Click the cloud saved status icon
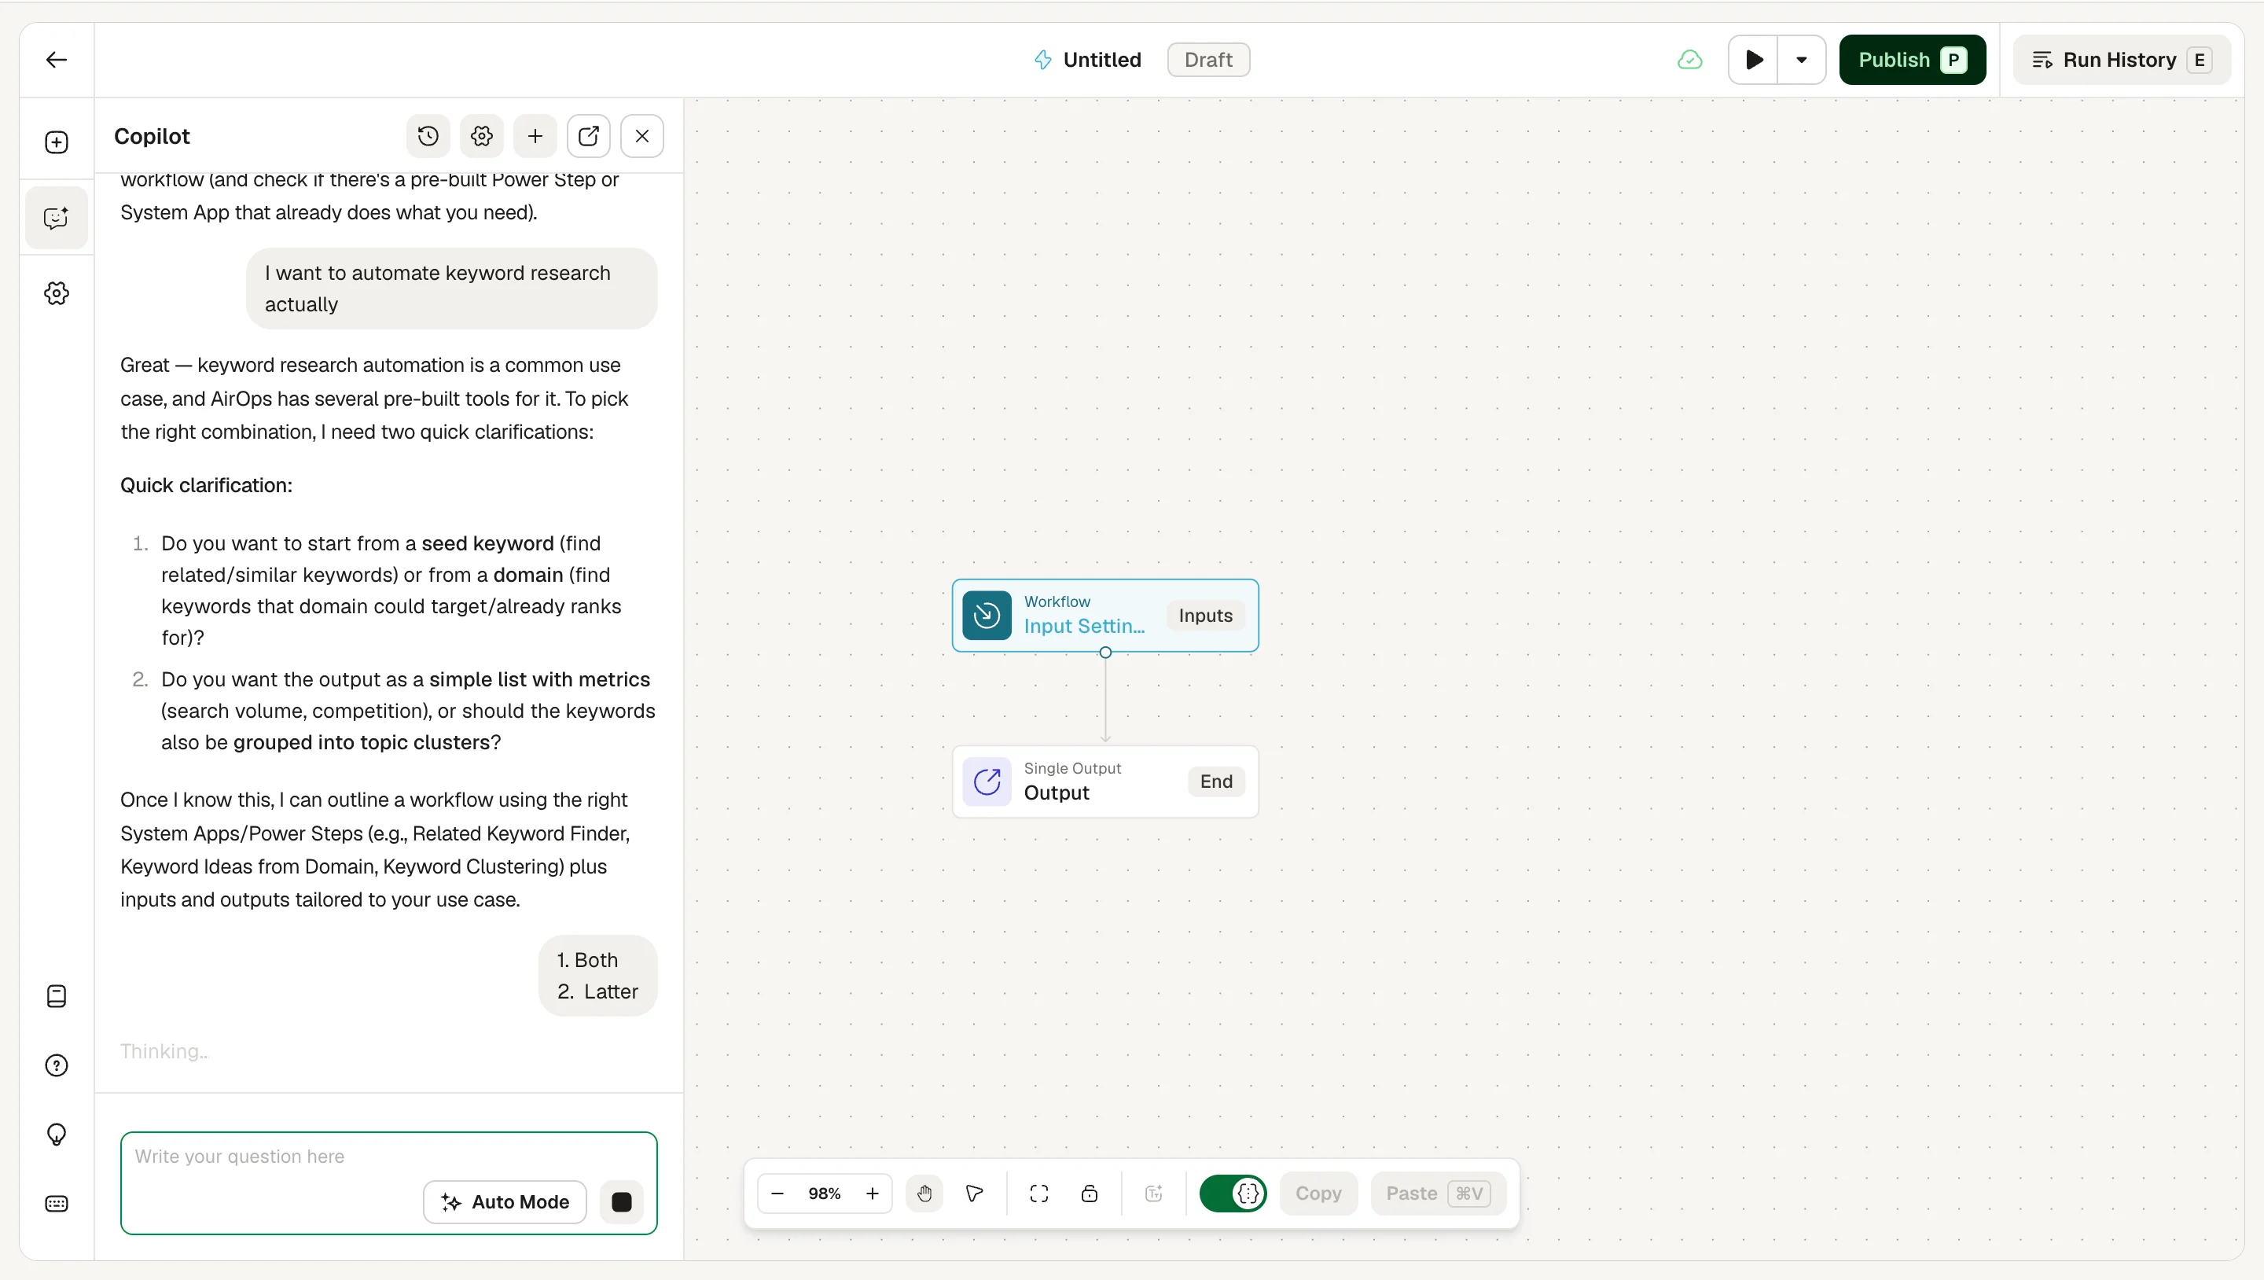 click(1690, 60)
